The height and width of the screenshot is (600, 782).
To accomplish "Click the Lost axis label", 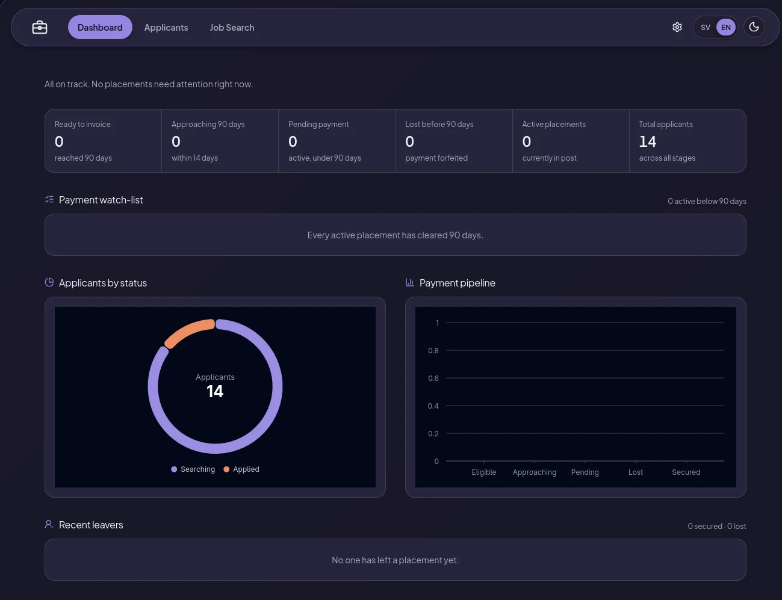I will (x=636, y=472).
